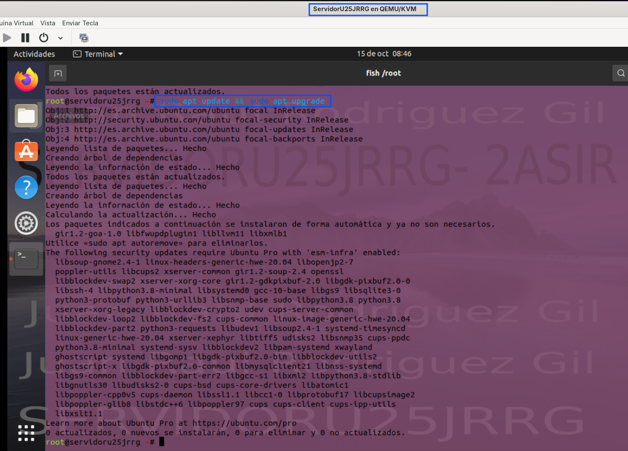
Task: Open the Vista menu
Action: pyautogui.click(x=48, y=23)
